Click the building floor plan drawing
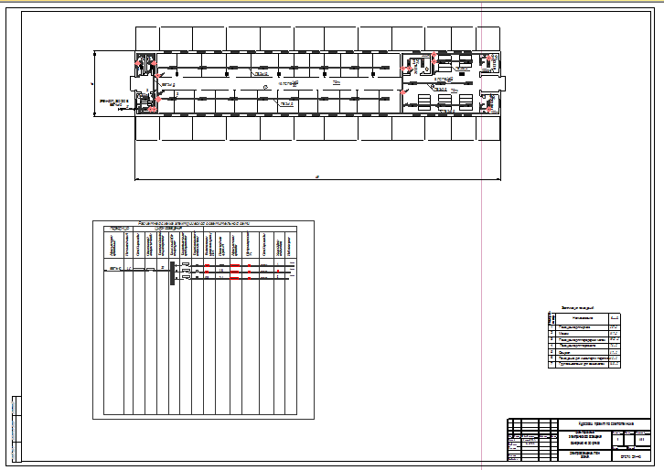Image resolution: width=664 pixels, height=470 pixels. (x=317, y=83)
